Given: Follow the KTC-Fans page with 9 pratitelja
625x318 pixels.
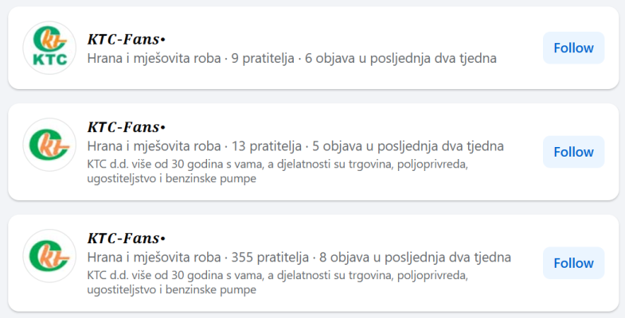Looking at the screenshot, I should click(573, 48).
